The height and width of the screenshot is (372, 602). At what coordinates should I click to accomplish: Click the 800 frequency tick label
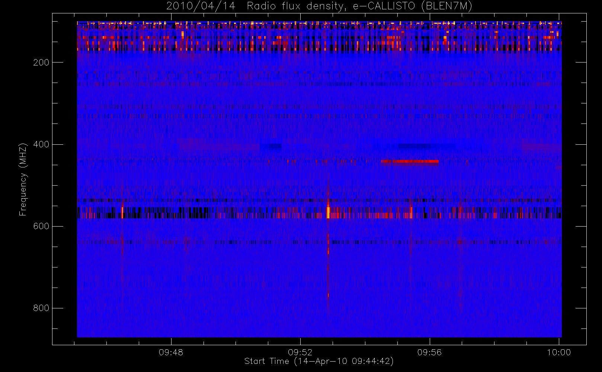pos(41,308)
